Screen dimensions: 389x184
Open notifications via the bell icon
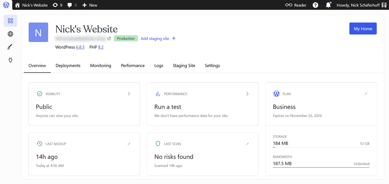328,5
